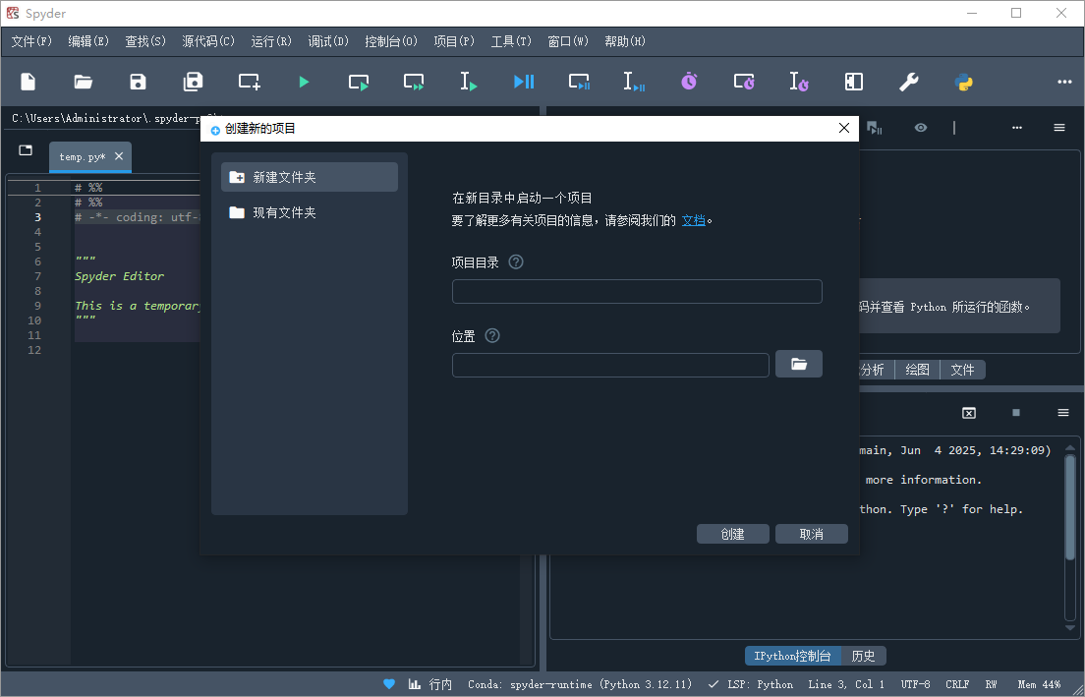Click the 取消 button
The image size is (1085, 697).
pos(812,534)
